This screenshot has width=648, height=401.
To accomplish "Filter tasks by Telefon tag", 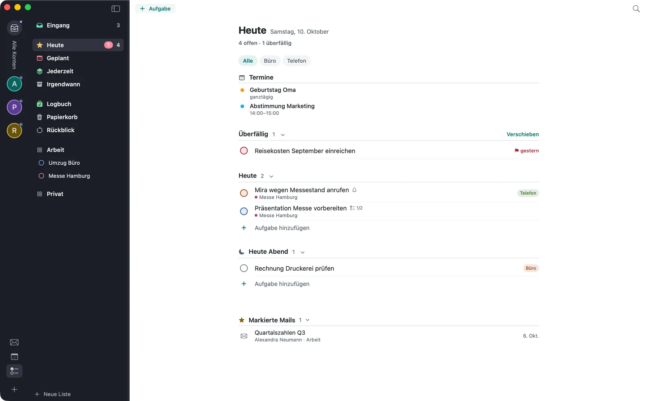I will pyautogui.click(x=296, y=61).
